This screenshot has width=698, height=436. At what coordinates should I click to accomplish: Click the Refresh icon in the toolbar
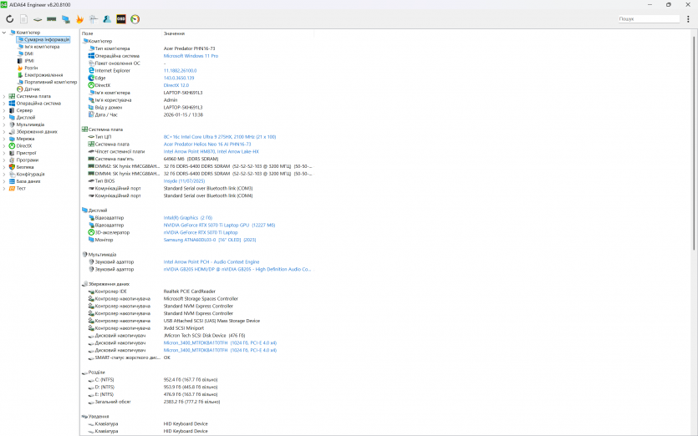tap(9, 18)
